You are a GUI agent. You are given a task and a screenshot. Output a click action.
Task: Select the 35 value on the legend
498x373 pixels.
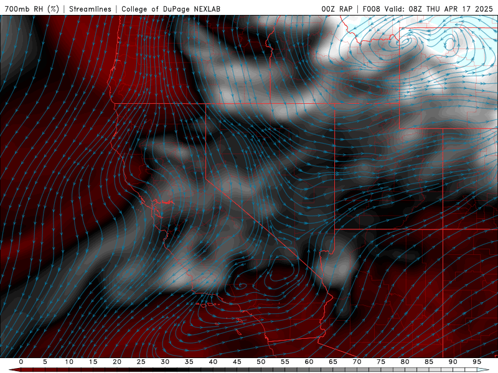pos(189,362)
